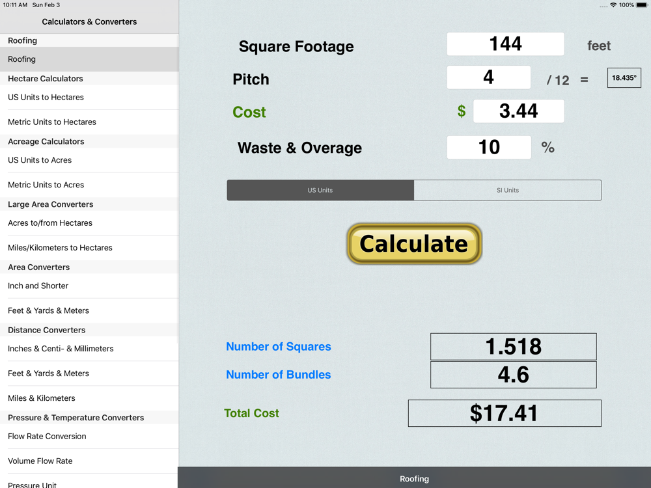Click the Number of Squares result 1.518

coord(513,347)
